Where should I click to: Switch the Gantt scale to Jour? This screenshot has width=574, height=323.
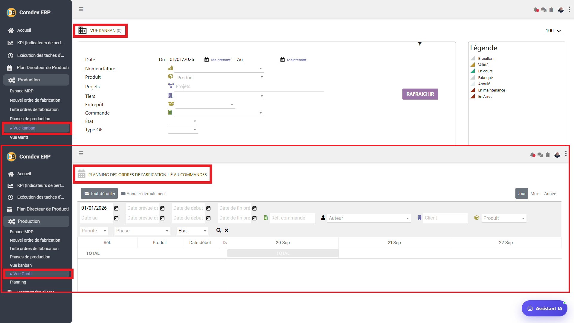coord(522,194)
